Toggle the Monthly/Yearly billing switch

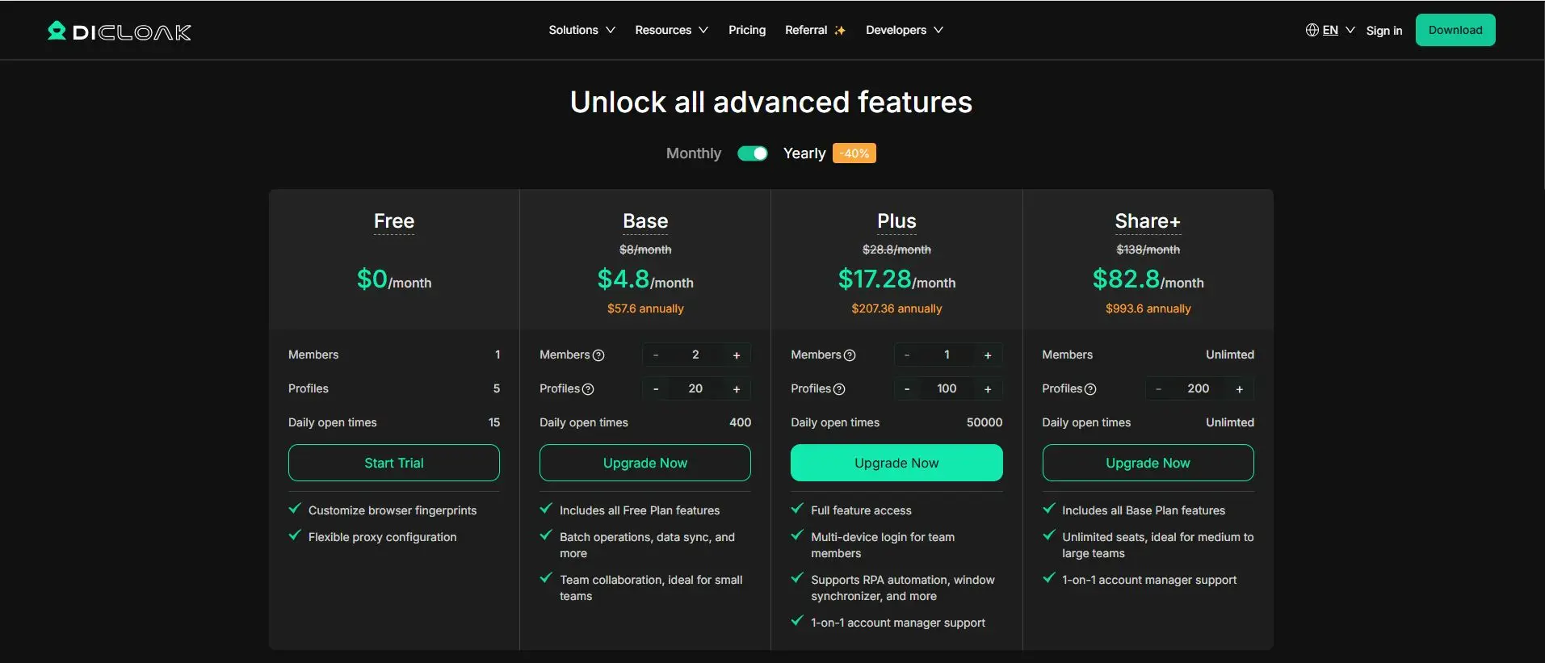(x=752, y=153)
